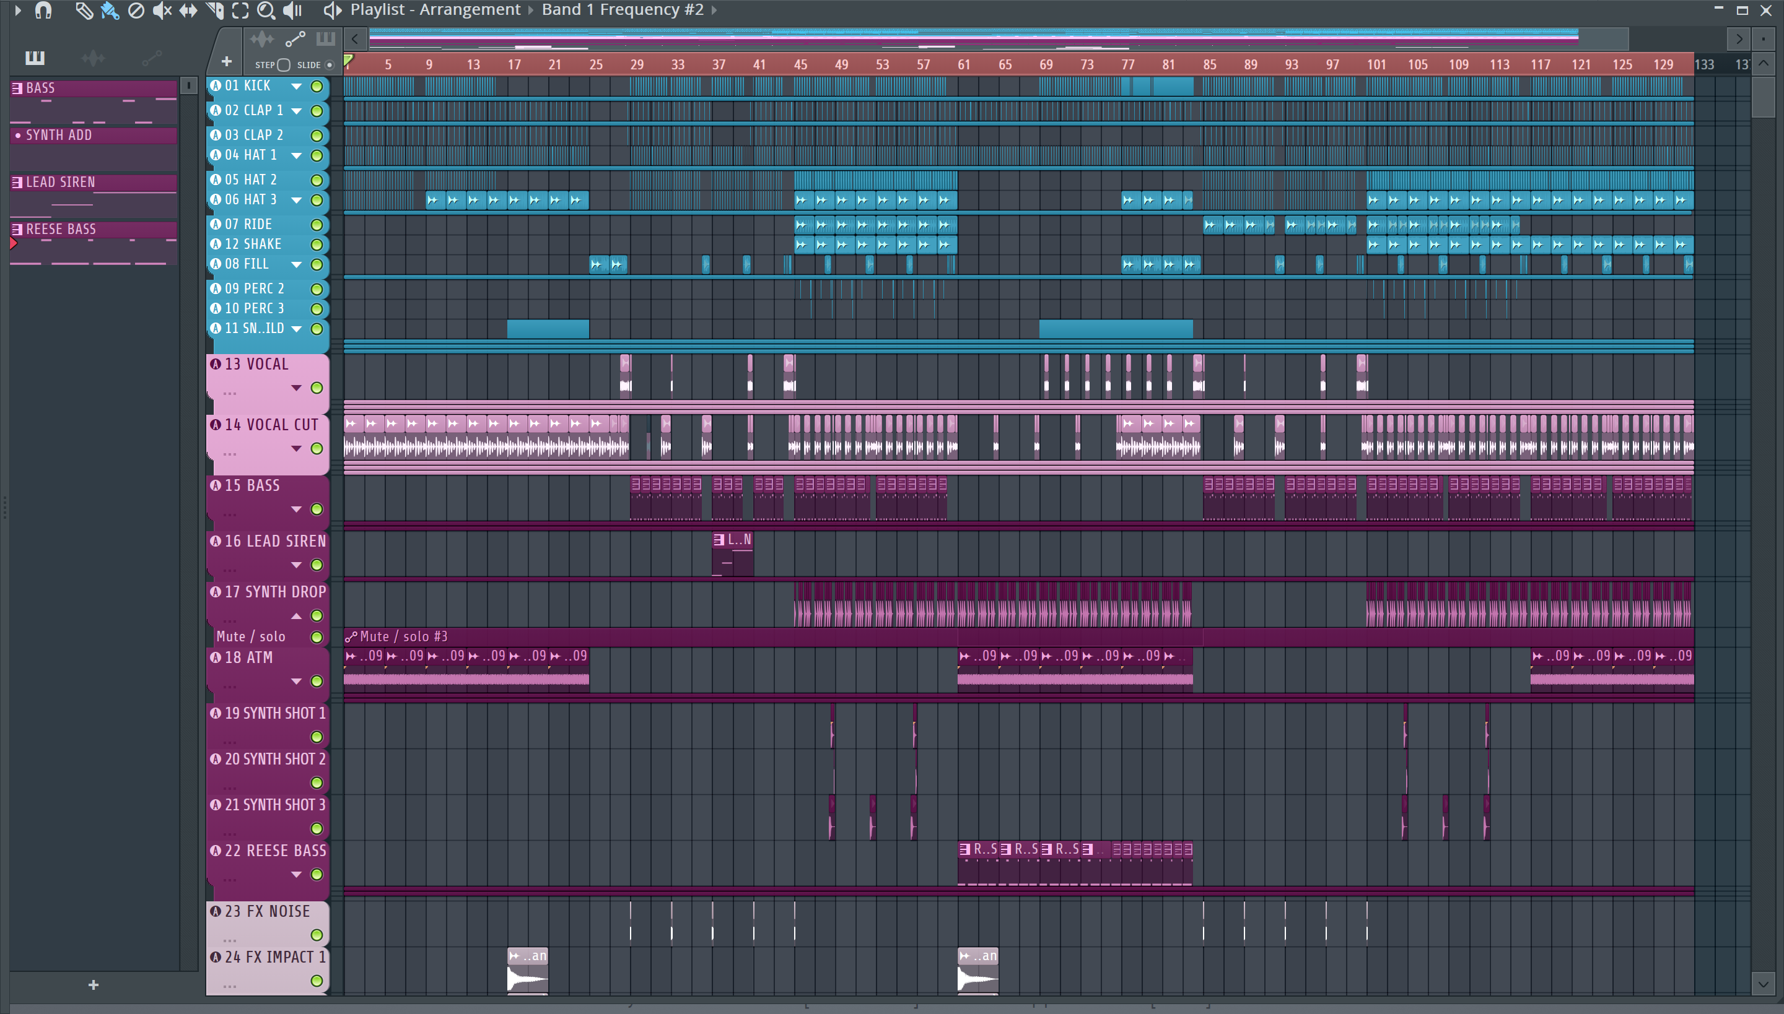This screenshot has height=1014, width=1784.
Task: Select the Slice tool
Action: [x=214, y=11]
